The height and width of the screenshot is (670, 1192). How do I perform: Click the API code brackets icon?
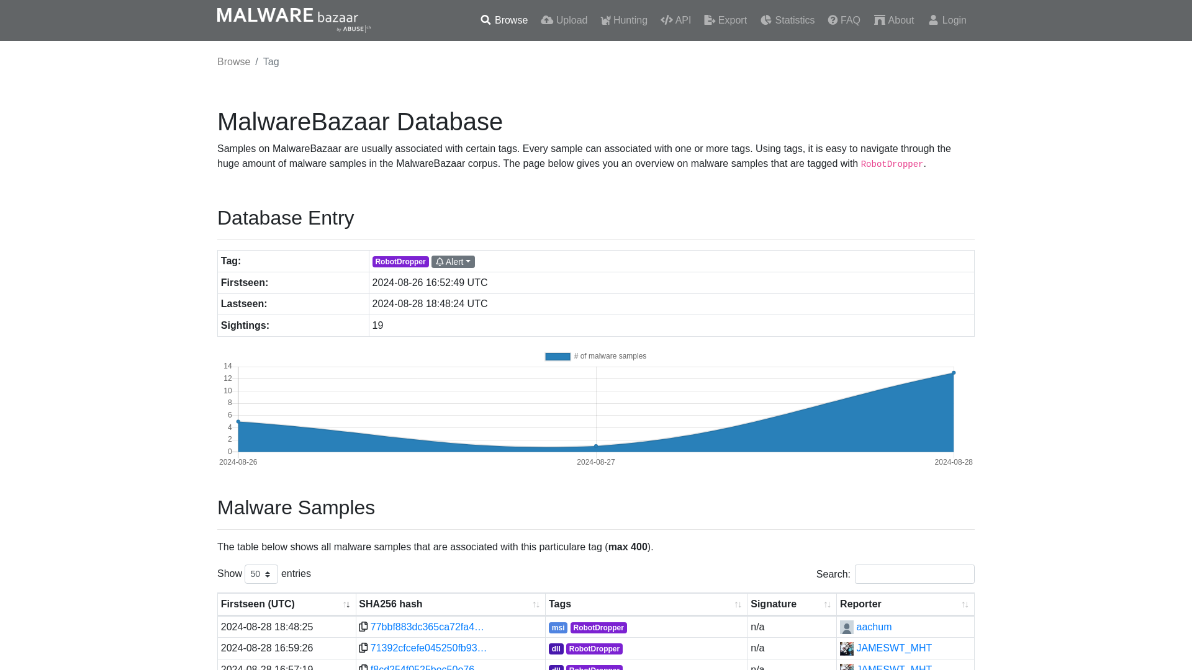(x=667, y=20)
